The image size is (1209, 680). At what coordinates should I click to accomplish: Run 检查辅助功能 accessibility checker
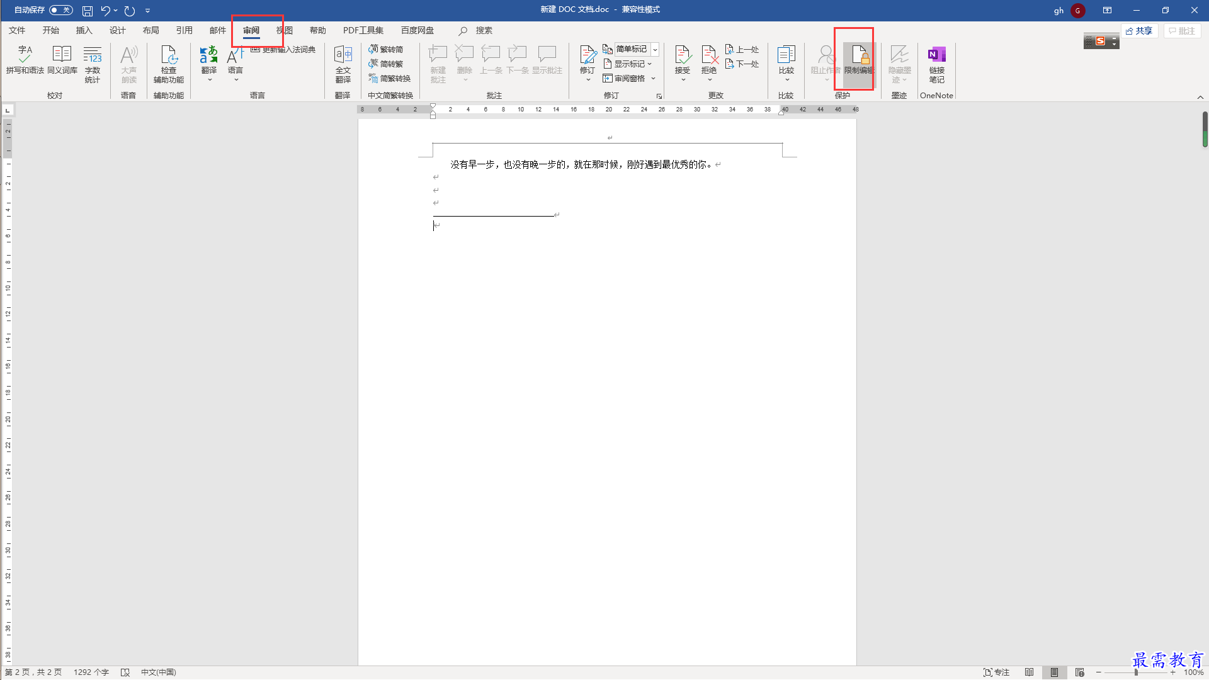[169, 63]
